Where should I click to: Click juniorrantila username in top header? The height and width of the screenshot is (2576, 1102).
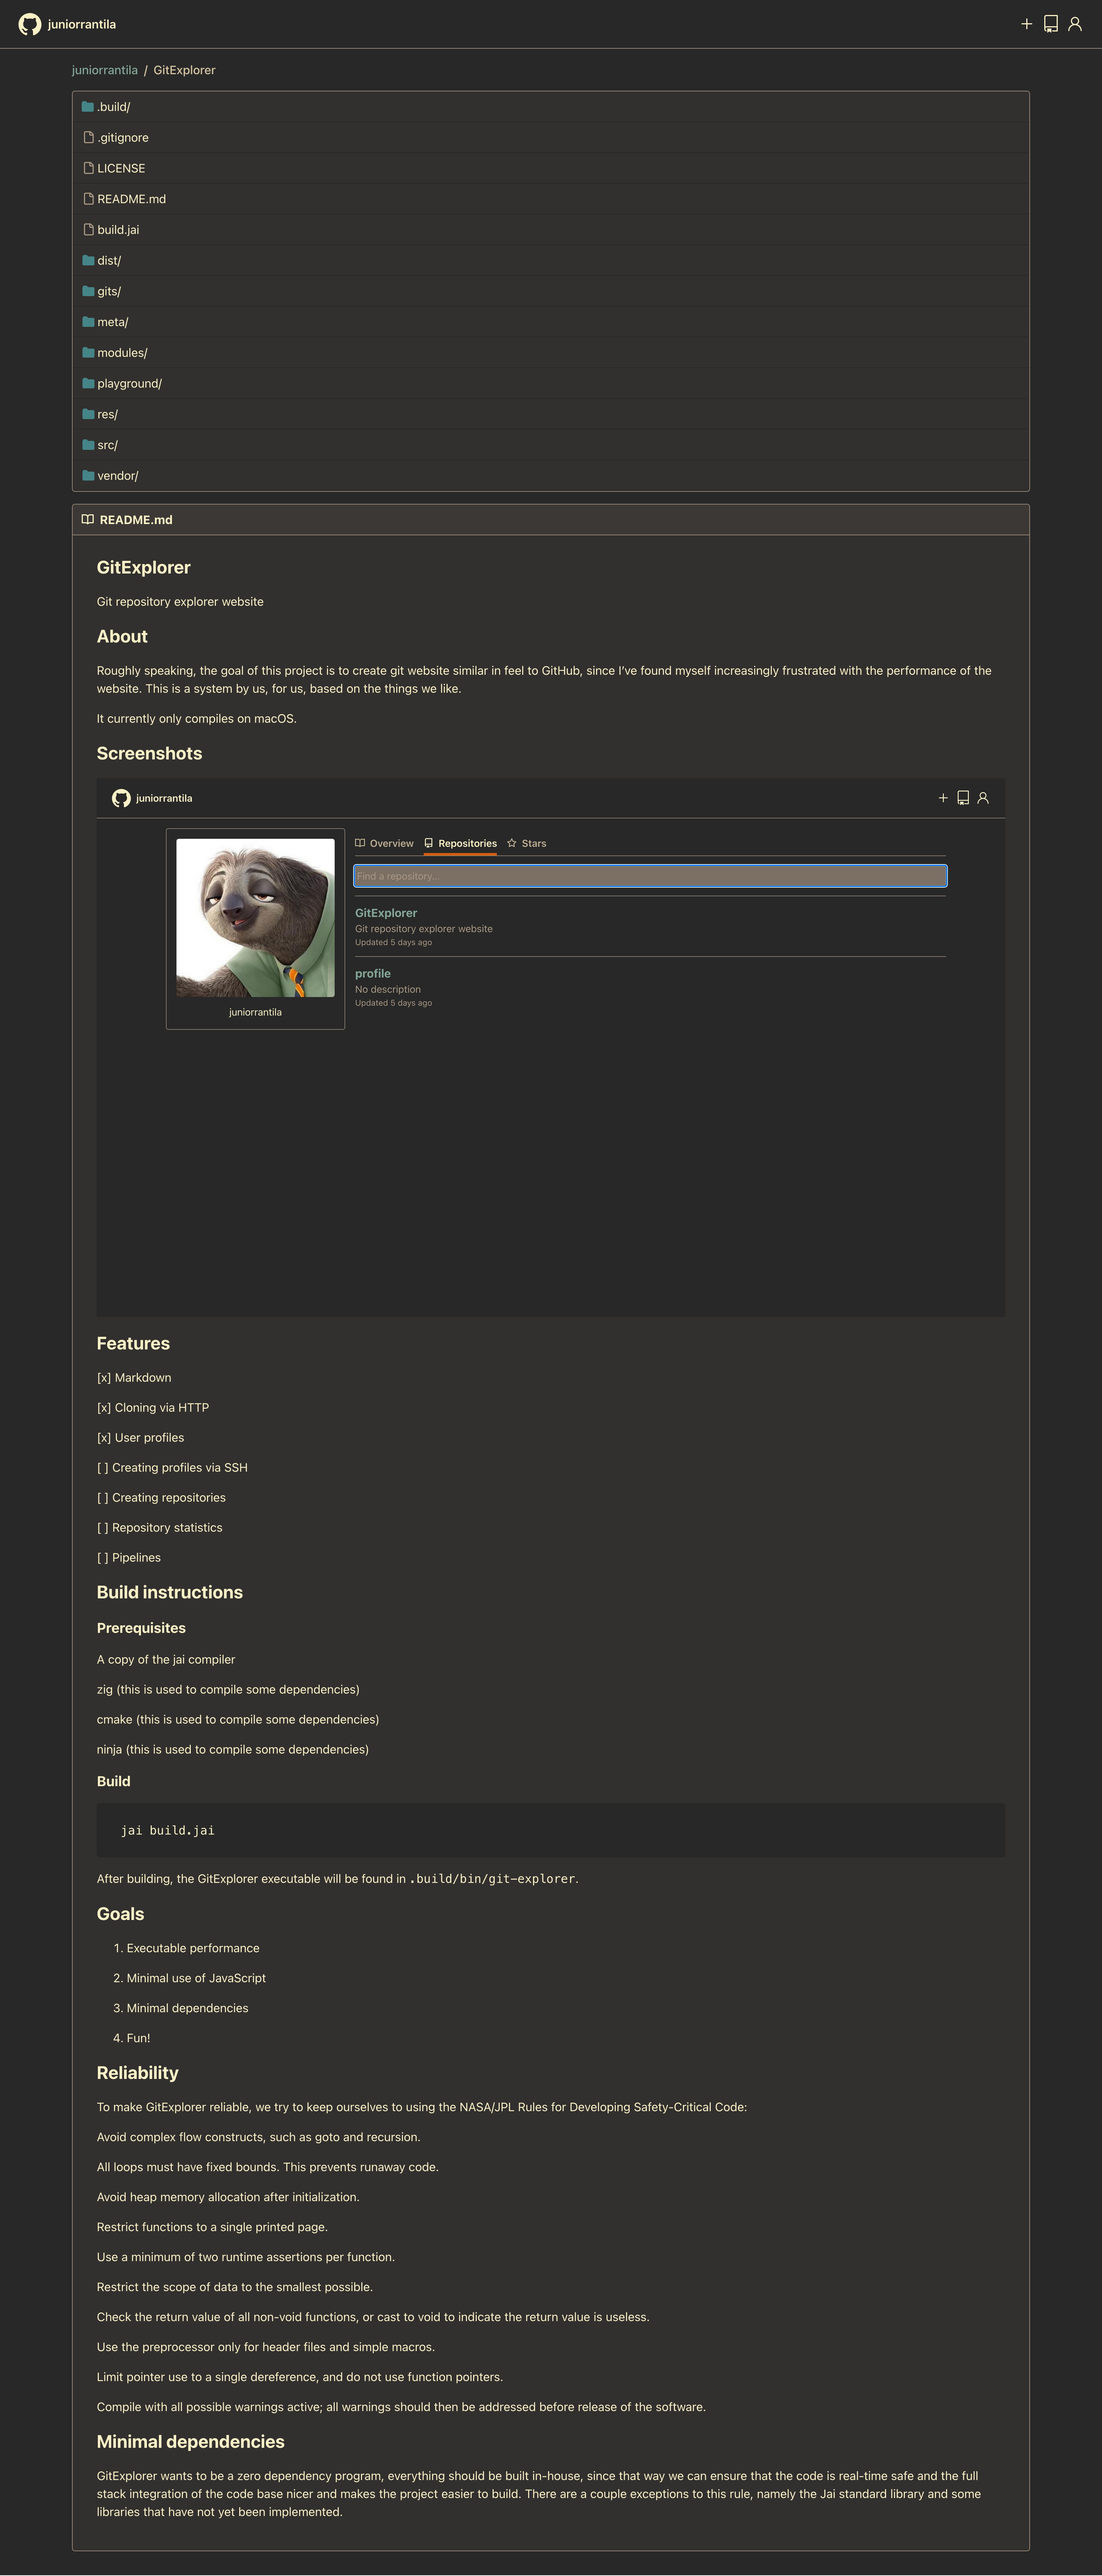tap(82, 24)
